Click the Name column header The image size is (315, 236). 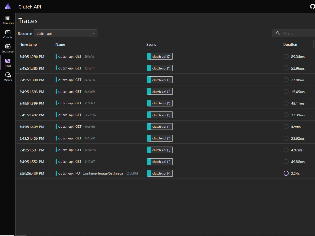[60, 45]
